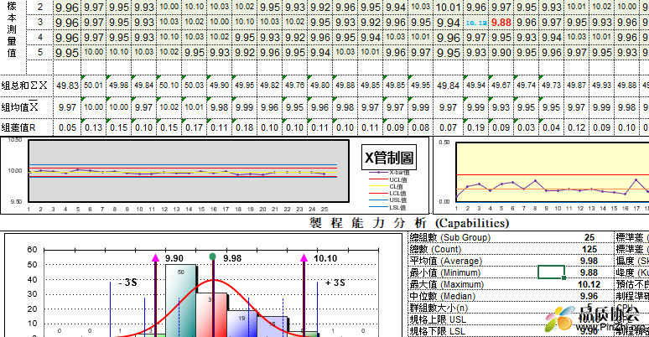Click the green dot marker at 9.98

213,257
